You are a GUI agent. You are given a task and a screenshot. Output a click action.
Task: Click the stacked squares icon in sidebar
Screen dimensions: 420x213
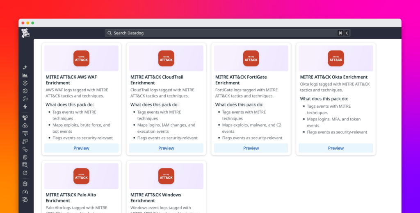click(x=25, y=141)
